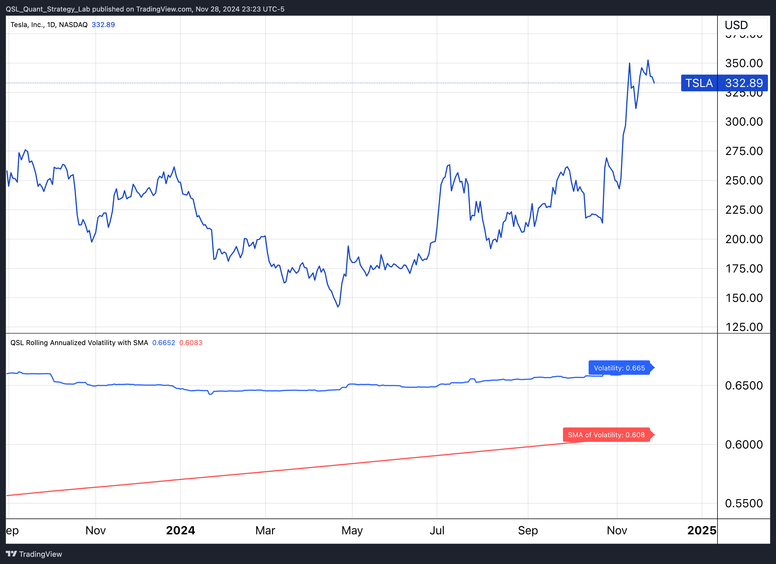Click the 0.6000 volatility scale label

[x=744, y=444]
